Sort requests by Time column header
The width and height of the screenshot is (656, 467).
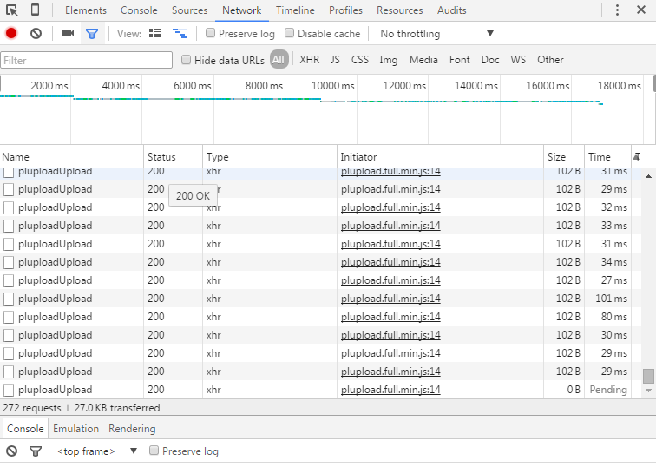pyautogui.click(x=600, y=157)
